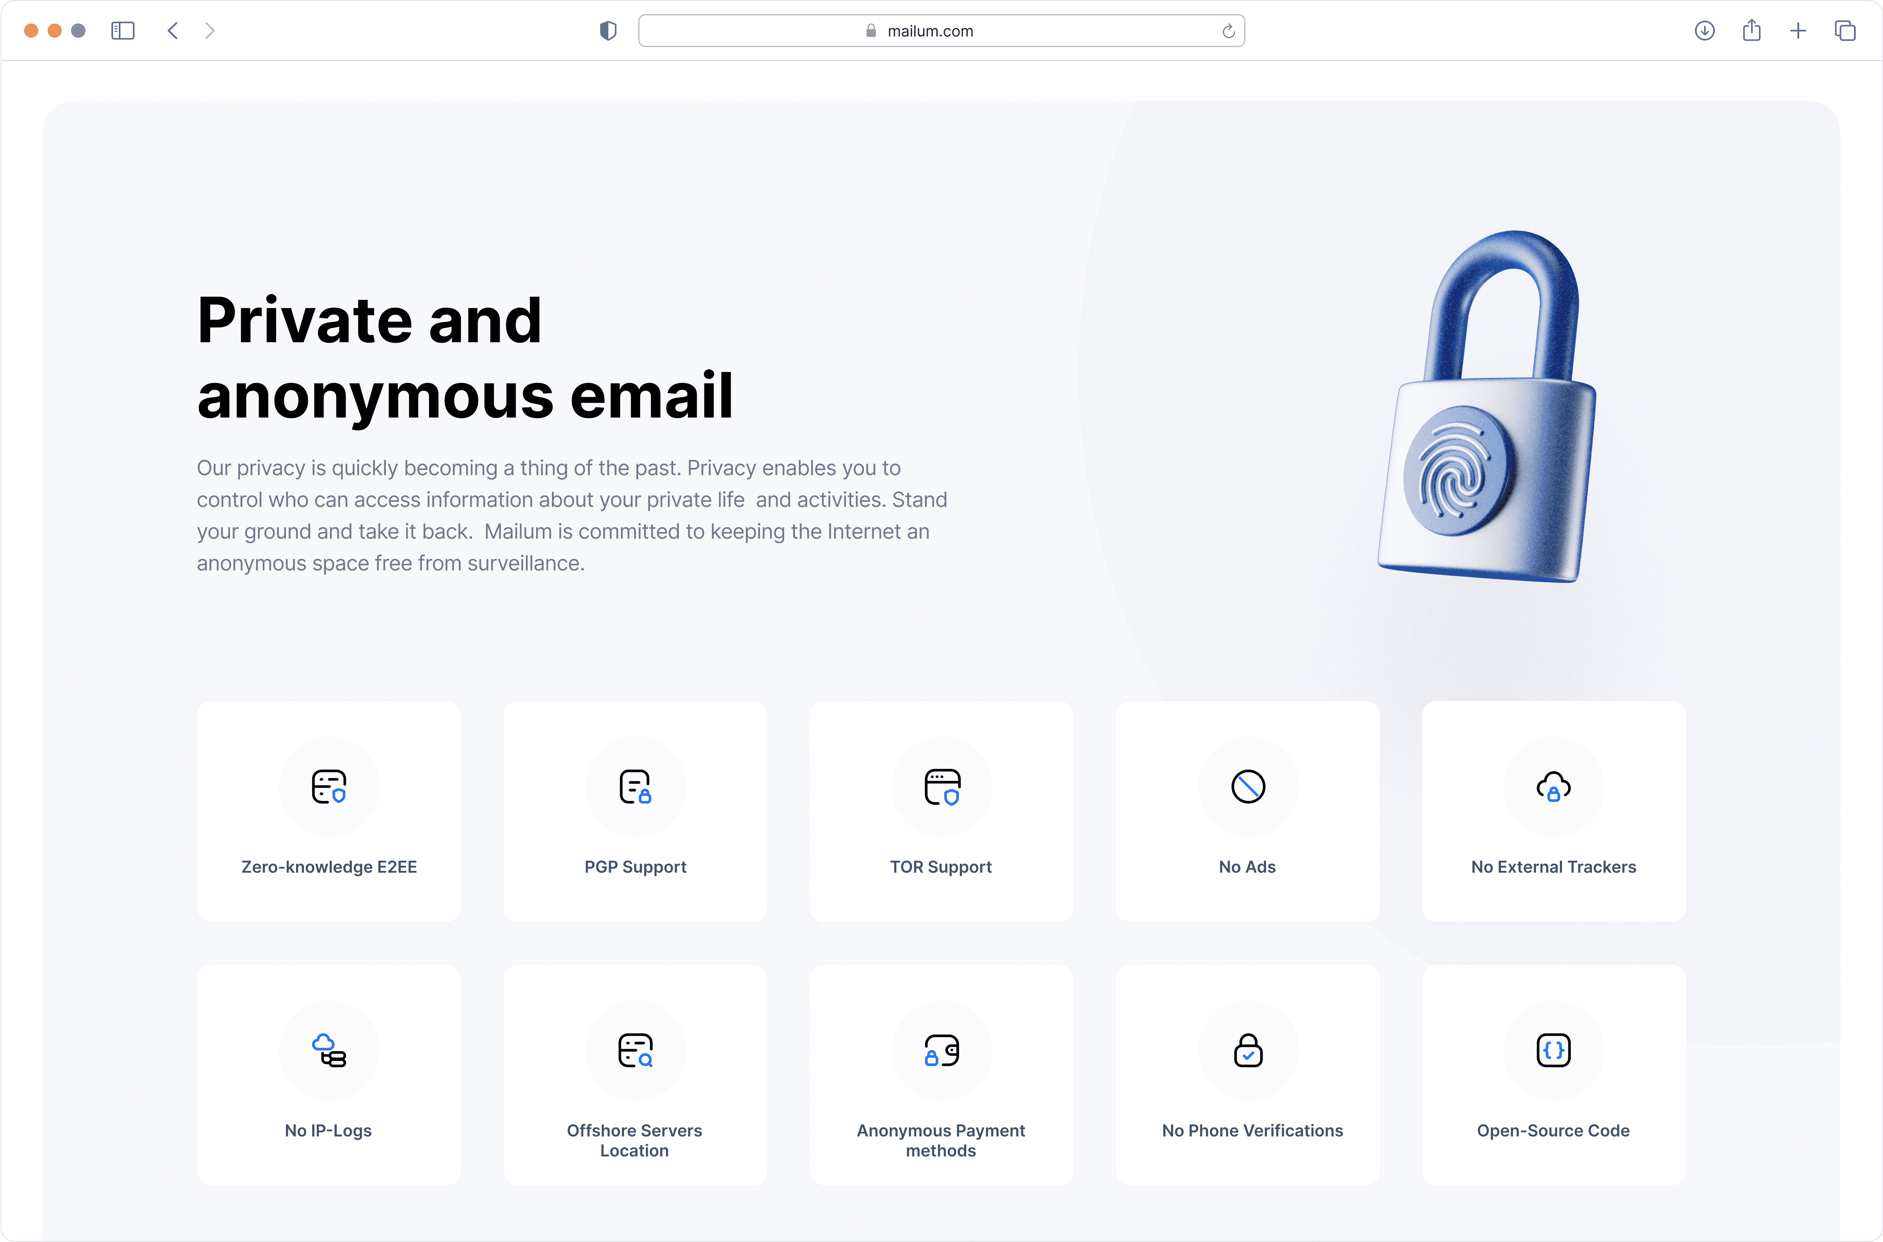
Task: Click the Zero-knowledge E2EE feature icon
Action: click(329, 786)
